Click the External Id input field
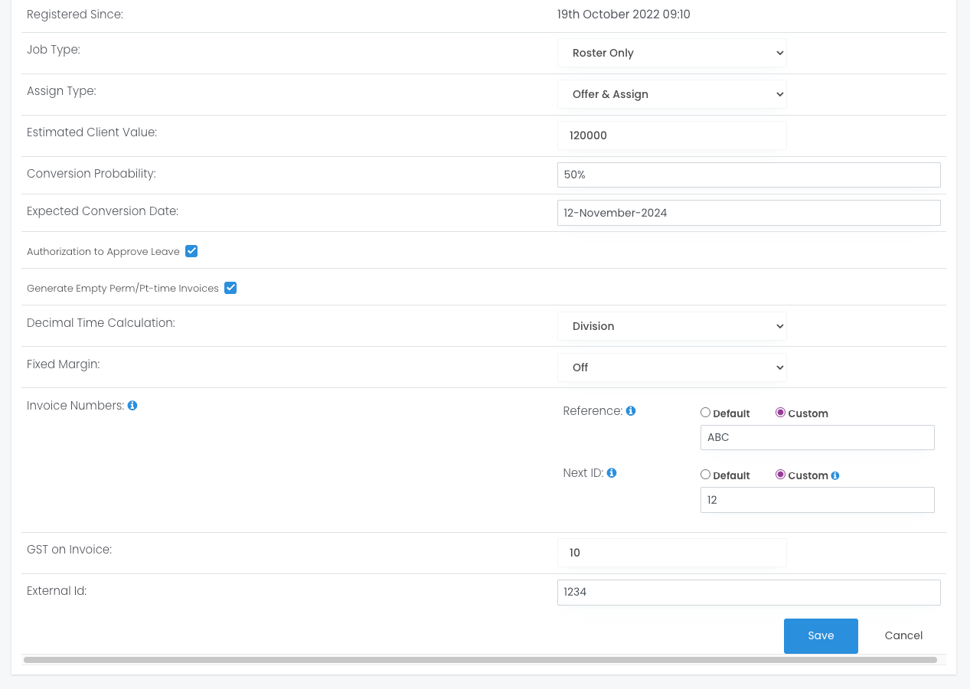970x689 pixels. tap(748, 592)
